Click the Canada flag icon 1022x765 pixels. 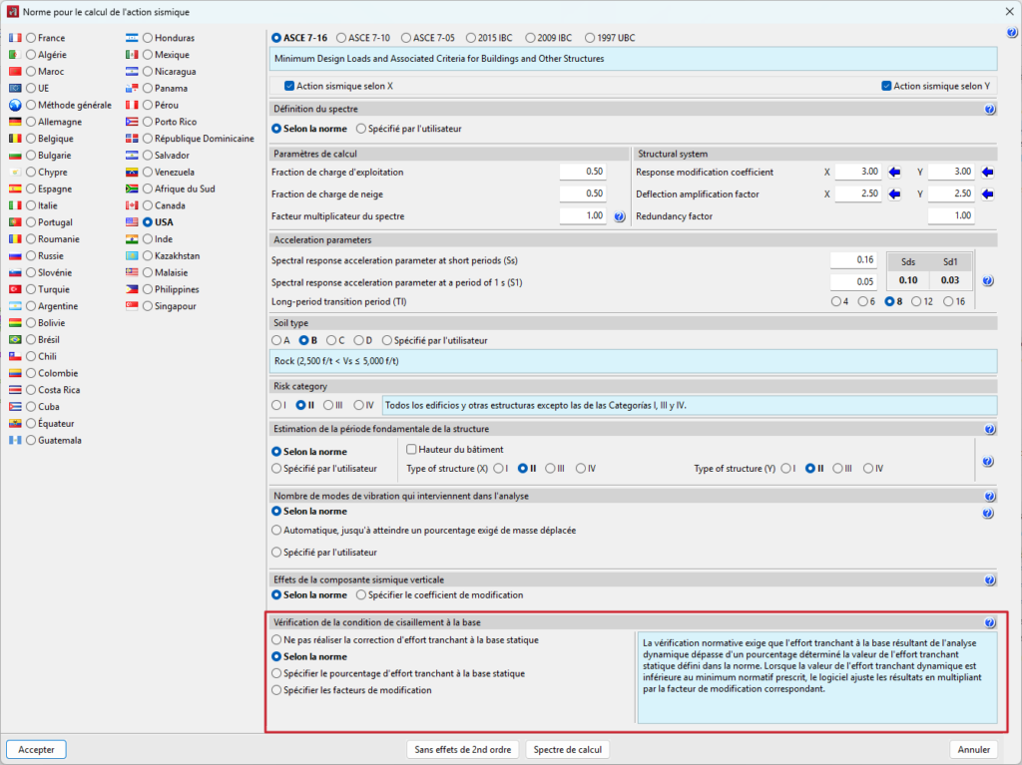tap(132, 205)
